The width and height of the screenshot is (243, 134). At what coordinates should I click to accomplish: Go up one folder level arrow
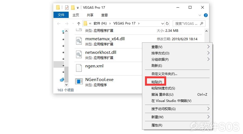[x=79, y=24]
